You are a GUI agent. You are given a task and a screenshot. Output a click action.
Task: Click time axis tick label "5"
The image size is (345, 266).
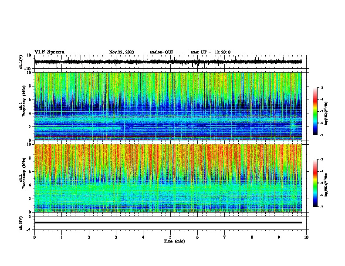tap(170, 237)
